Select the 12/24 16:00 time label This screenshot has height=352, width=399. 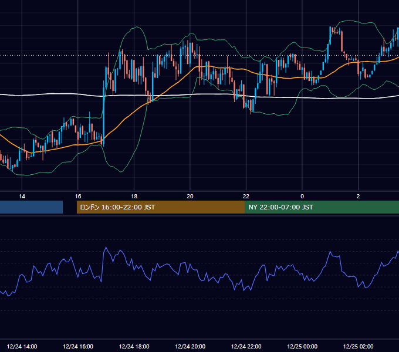click(78, 346)
